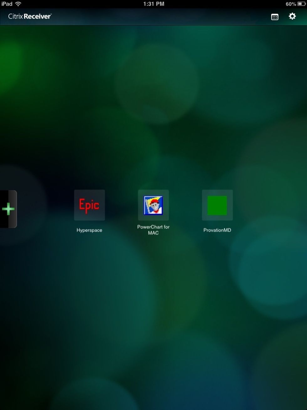Click the Hyperspace text label
Screen dimensions: 307x410
[x=89, y=230]
